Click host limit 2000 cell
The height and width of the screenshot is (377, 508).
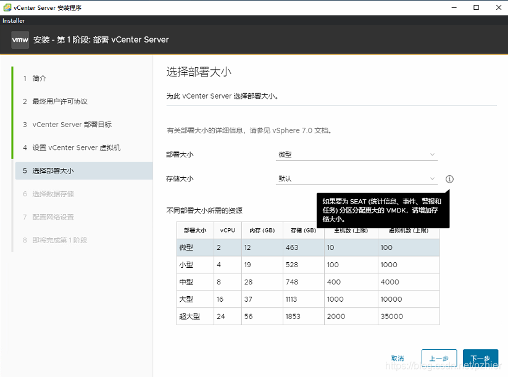[x=336, y=317]
